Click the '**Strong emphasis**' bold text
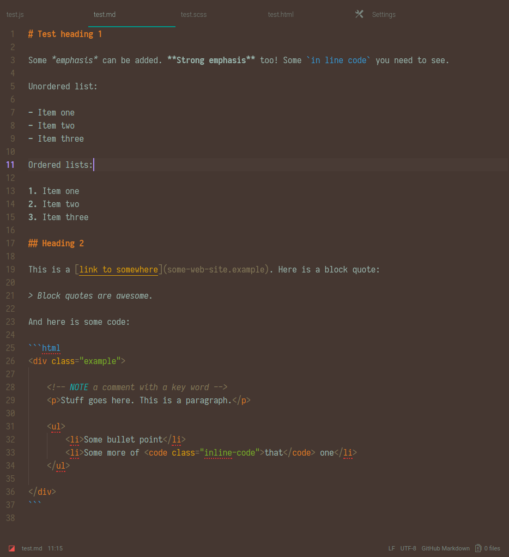Screen dimensions: 509x557 click(211, 60)
